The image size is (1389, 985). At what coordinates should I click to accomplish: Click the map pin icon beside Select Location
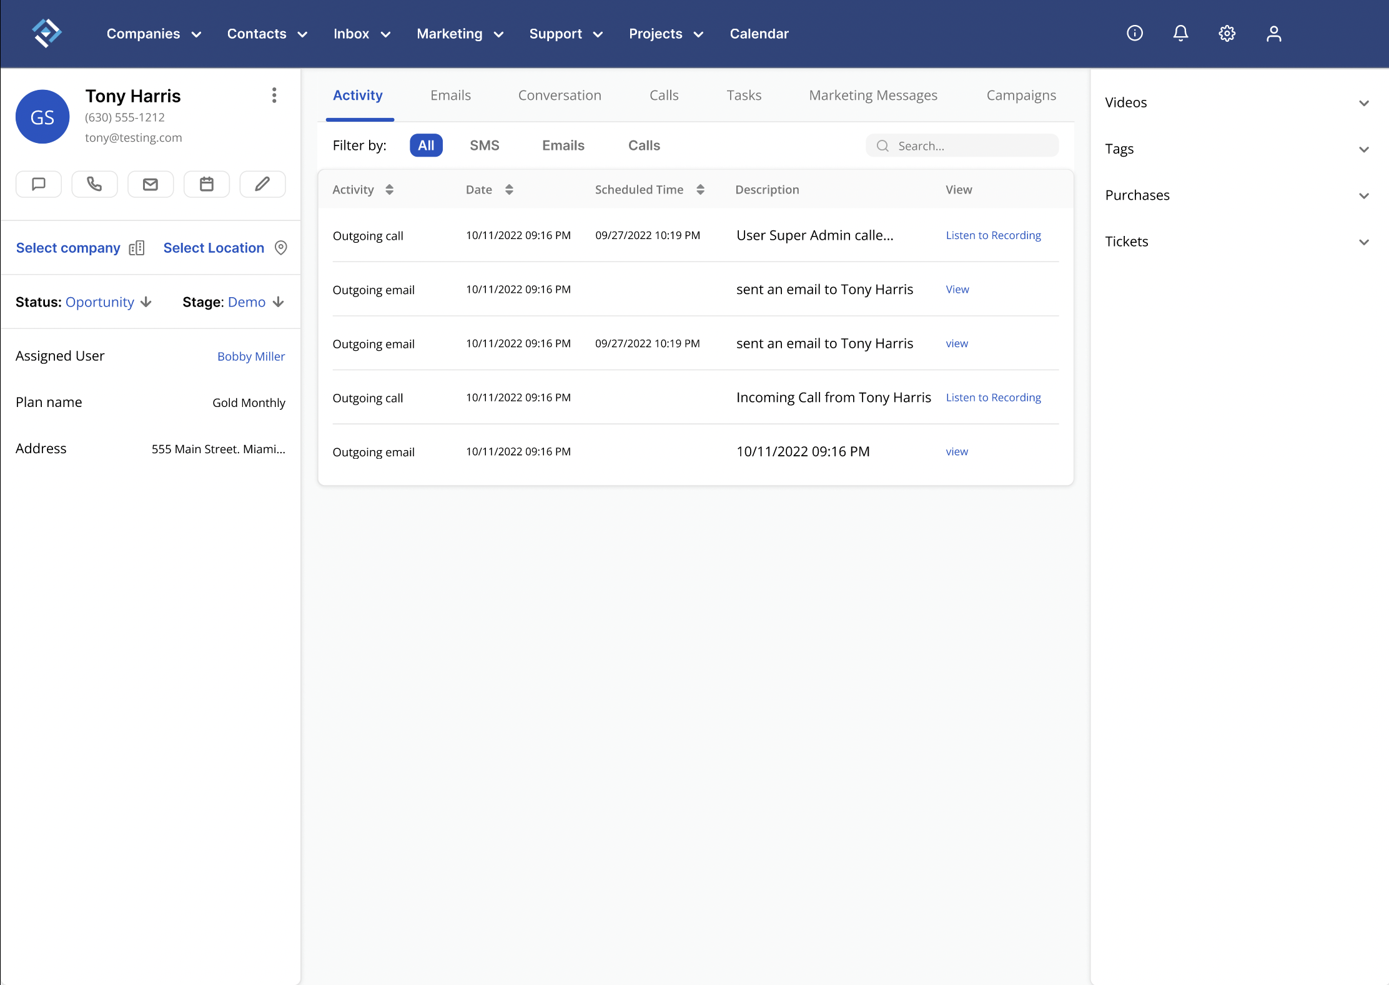point(281,248)
